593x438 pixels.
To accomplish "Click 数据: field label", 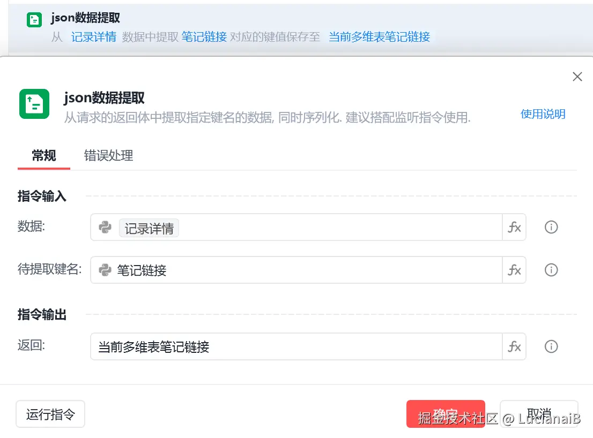I will pyautogui.click(x=32, y=226).
